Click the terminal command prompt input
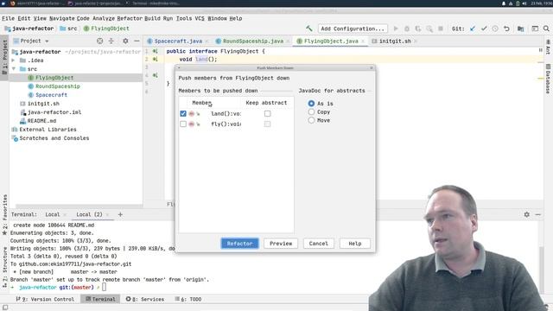 click(104, 288)
